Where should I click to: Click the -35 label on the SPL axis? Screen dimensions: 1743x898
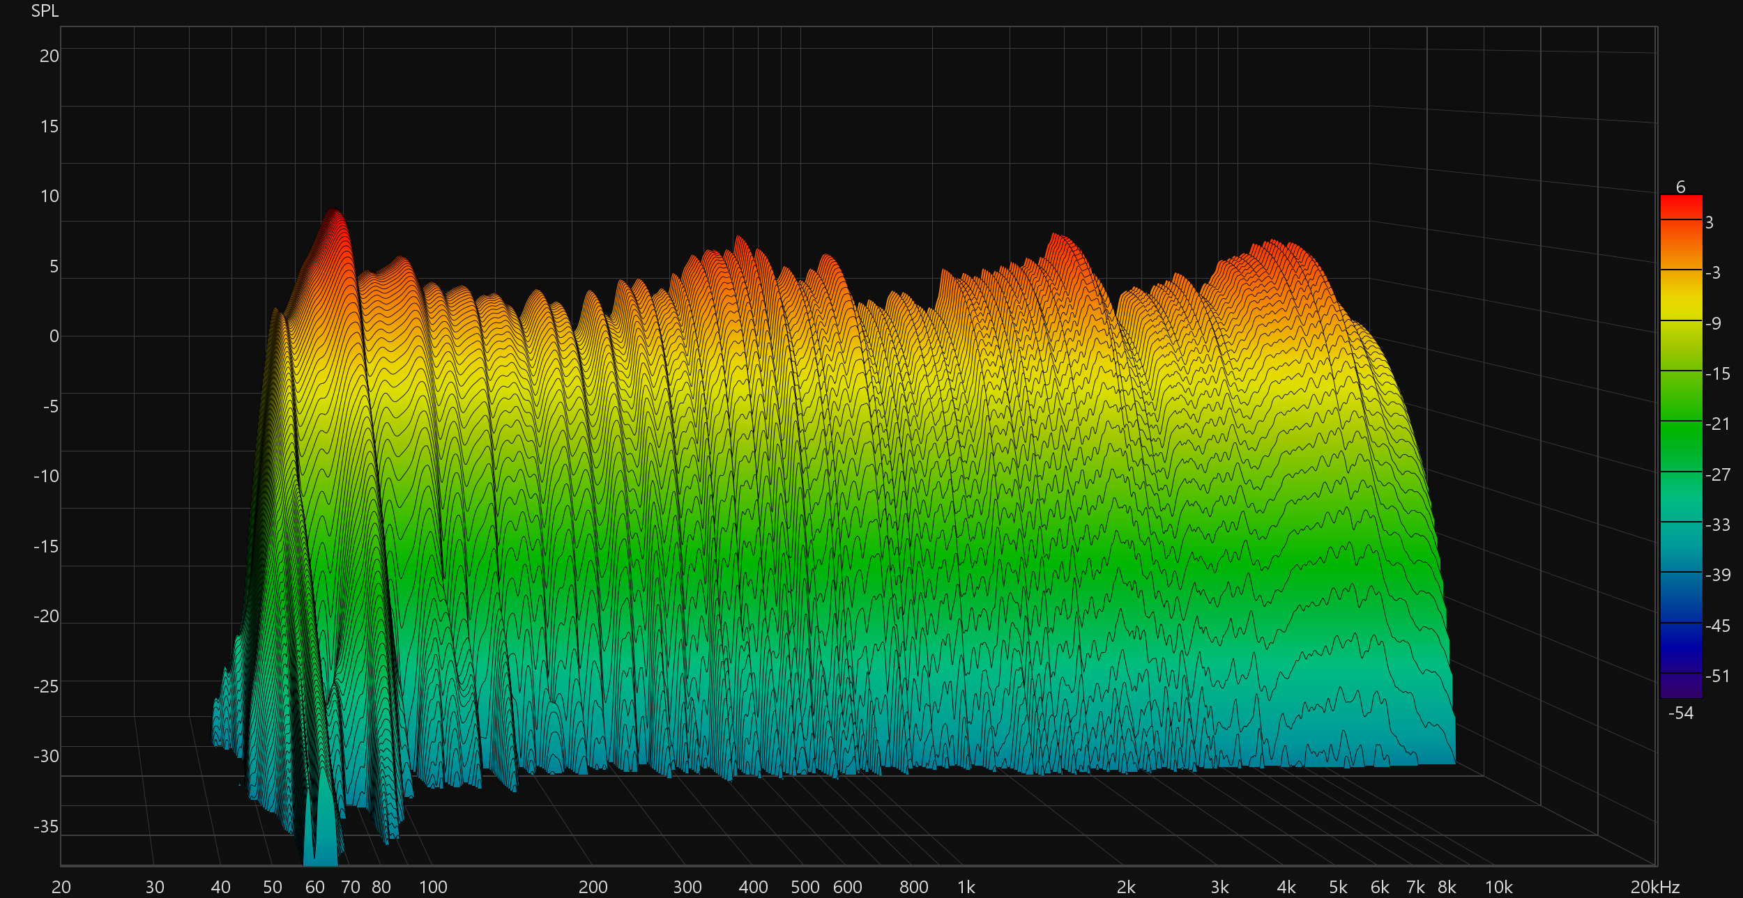pyautogui.click(x=46, y=826)
